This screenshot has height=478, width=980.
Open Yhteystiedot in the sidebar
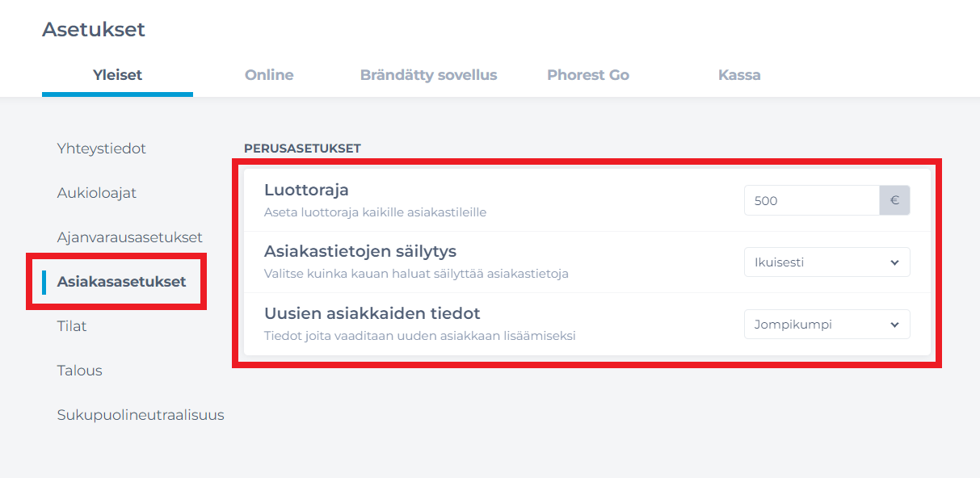pos(102,149)
